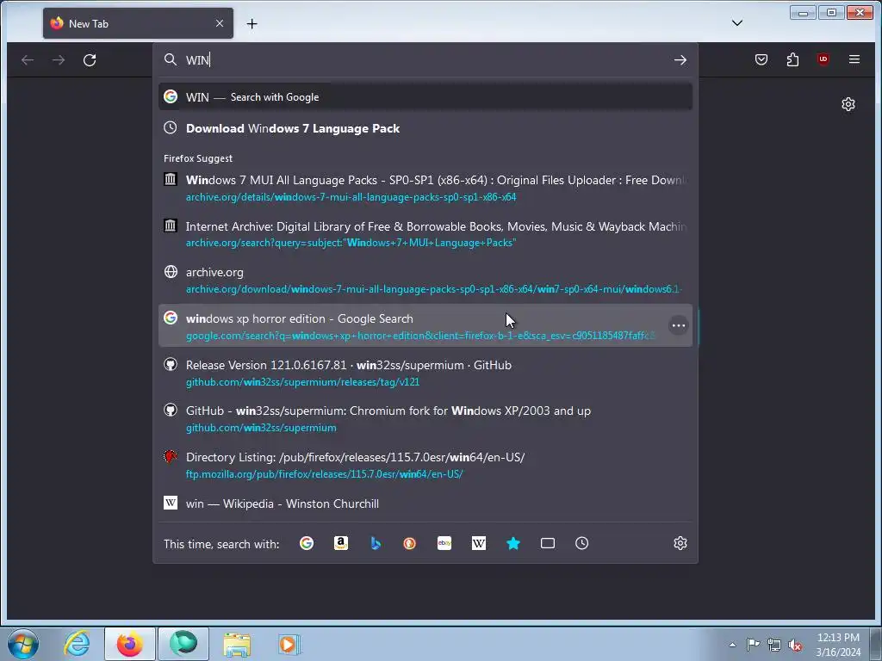Open a new tab with plus button
This screenshot has height=661, width=882.
[252, 23]
